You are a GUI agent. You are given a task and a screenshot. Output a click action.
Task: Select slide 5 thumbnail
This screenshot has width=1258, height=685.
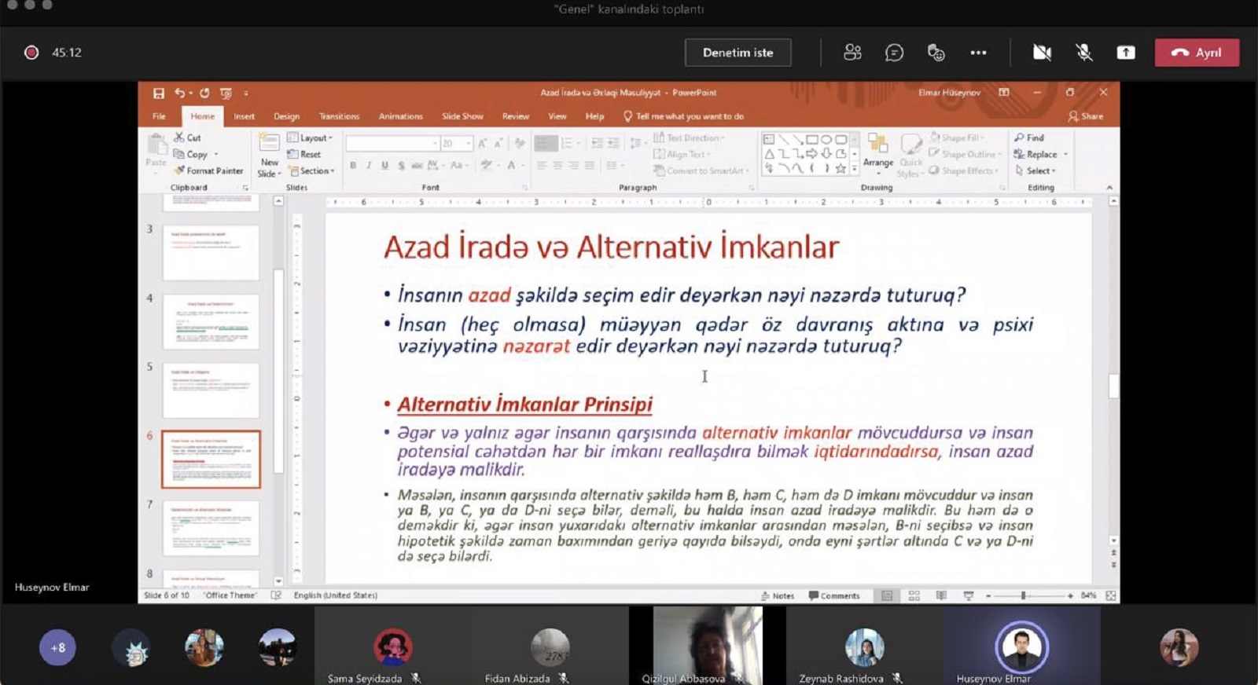tap(211, 390)
